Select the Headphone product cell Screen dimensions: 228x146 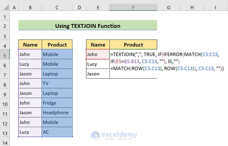pos(57,113)
